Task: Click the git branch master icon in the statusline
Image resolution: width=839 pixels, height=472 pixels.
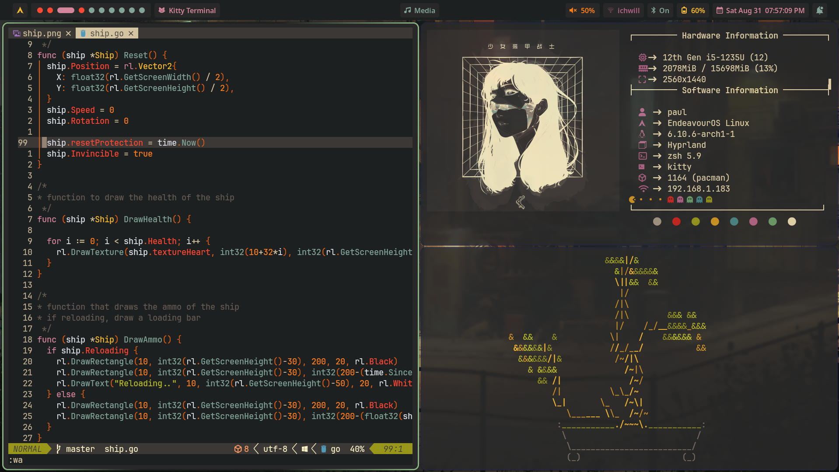Action: pyautogui.click(x=59, y=449)
